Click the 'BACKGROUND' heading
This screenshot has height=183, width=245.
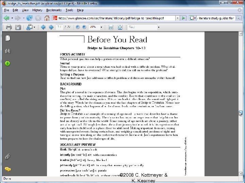pos(71,84)
